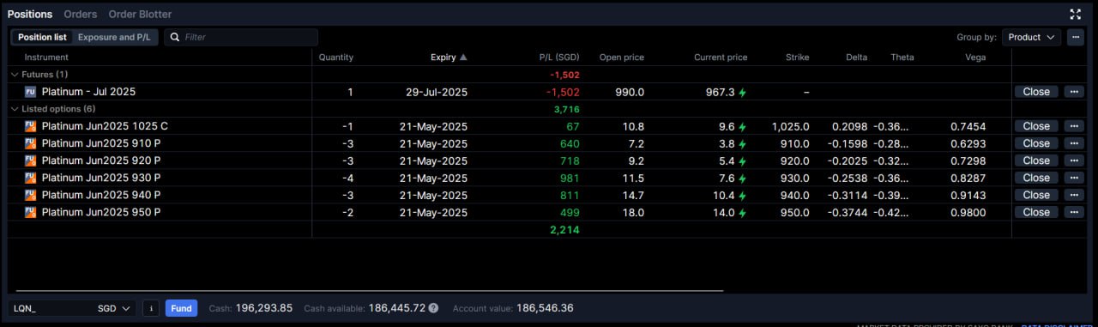The width and height of the screenshot is (1098, 327).
Task: Open the dropdown arrow next to Product
Action: [x=1051, y=38]
